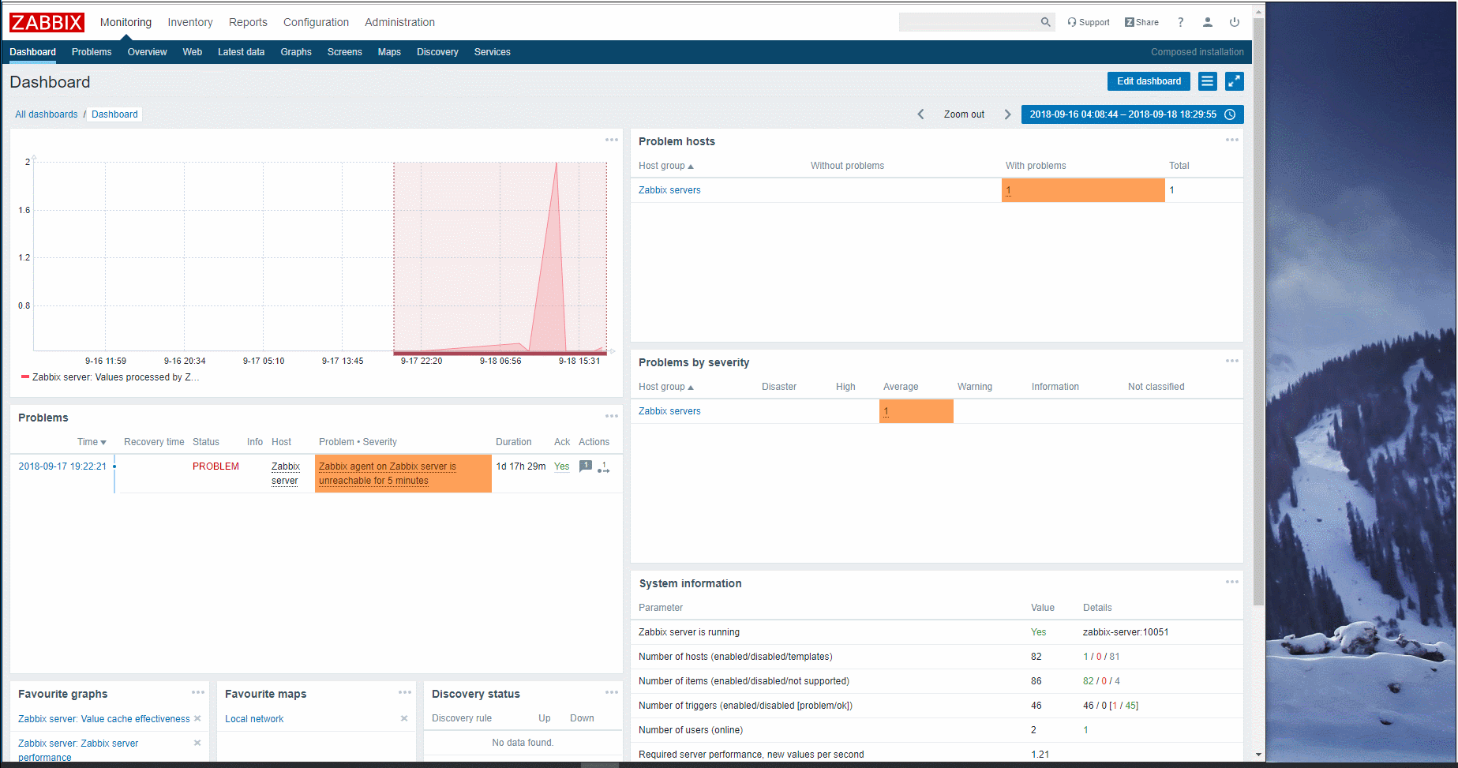
Task: Open problem actions arrow icon
Action: pyautogui.click(x=604, y=467)
